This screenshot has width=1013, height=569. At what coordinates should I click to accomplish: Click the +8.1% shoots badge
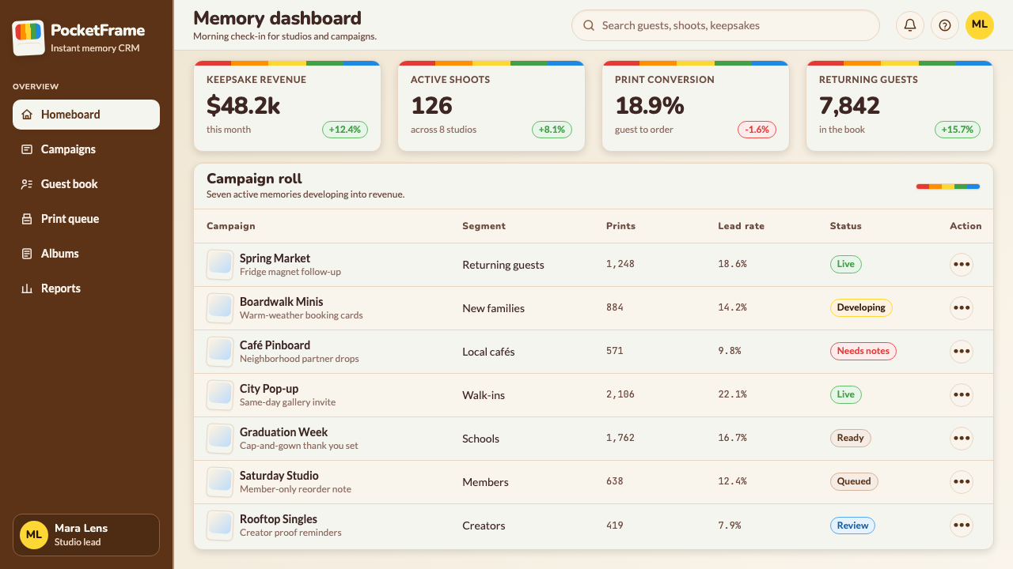(x=552, y=130)
